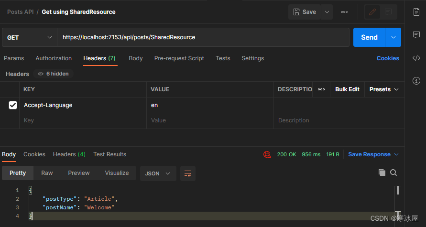Uncheck the Accept-Language header checkbox

[x=13, y=105]
